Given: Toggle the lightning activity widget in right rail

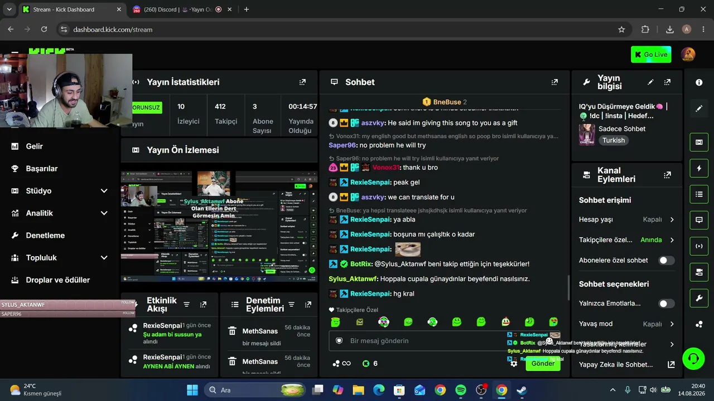Looking at the screenshot, I should coord(699,168).
